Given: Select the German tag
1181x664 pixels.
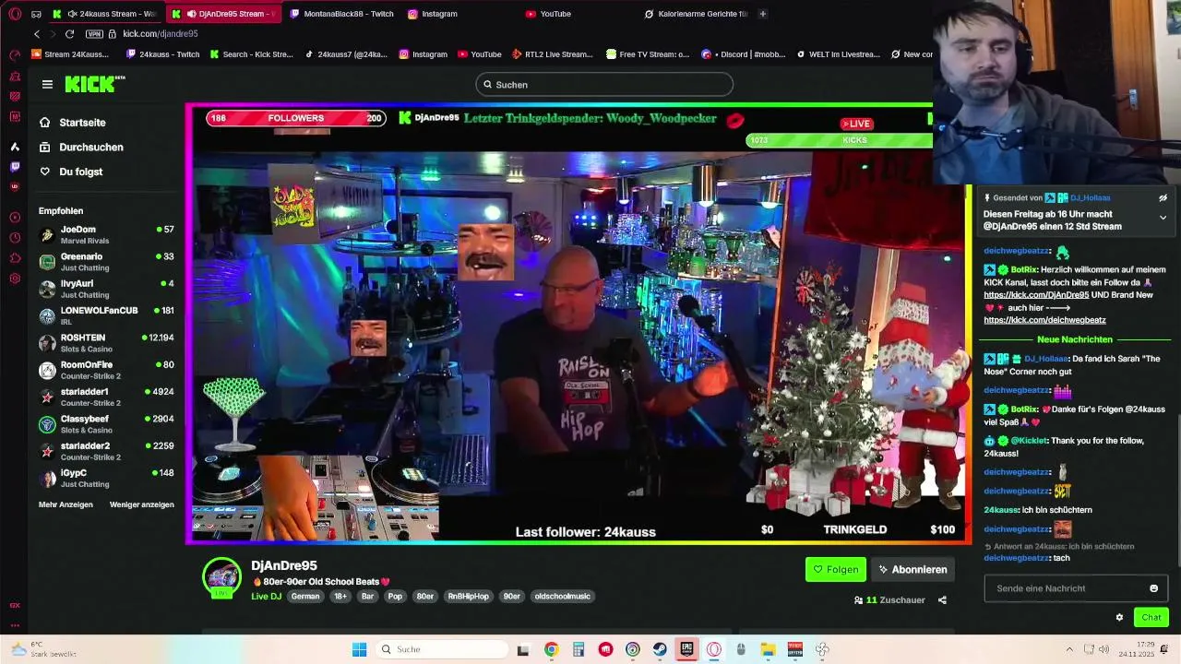Looking at the screenshot, I should pyautogui.click(x=305, y=597).
